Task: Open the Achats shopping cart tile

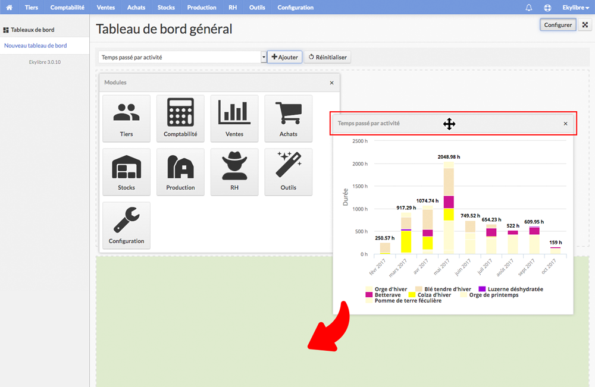Action: 289,119
